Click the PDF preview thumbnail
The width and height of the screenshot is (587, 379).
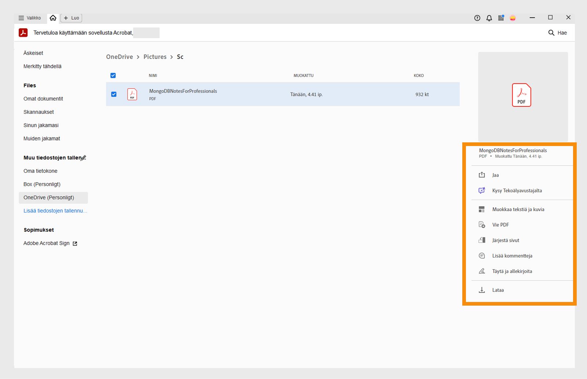pos(522,95)
